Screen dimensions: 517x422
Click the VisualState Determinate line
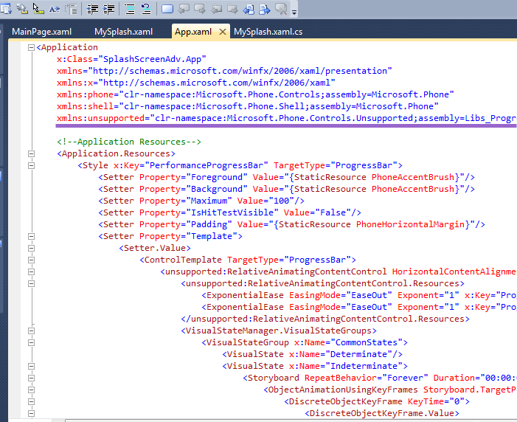click(312, 354)
